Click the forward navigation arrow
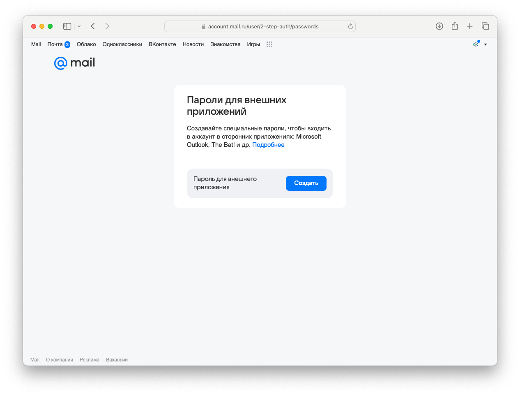Screen dimensions: 520x396 tap(107, 26)
